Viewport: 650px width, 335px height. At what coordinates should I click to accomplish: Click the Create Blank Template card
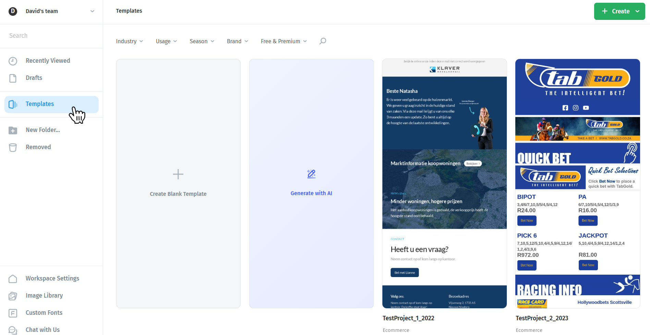coord(178,183)
